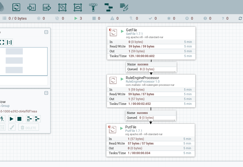Viewport: 243px width, 167px height.
Task: Select the Process Group toolbar icon
Action: point(62,7)
